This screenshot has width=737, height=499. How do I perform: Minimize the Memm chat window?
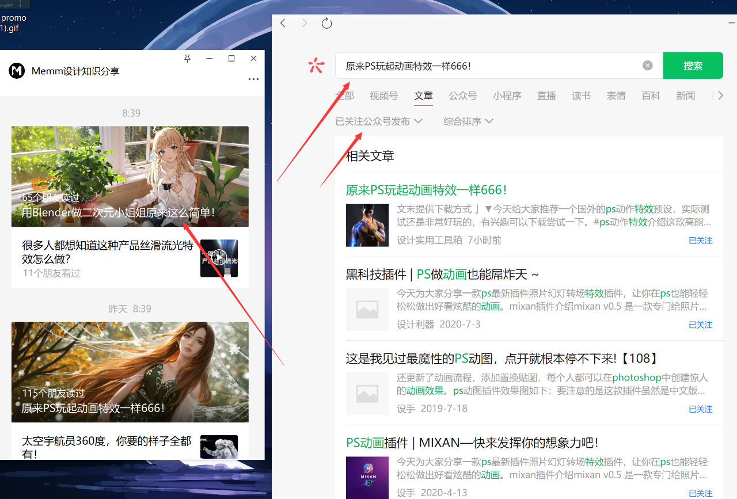[x=209, y=59]
